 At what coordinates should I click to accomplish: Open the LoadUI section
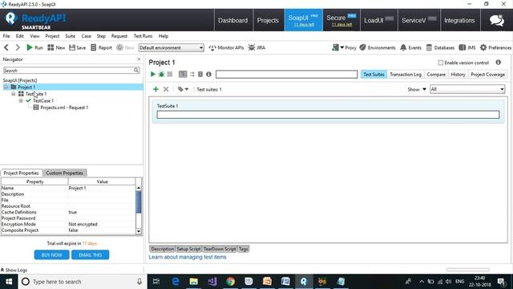click(379, 20)
